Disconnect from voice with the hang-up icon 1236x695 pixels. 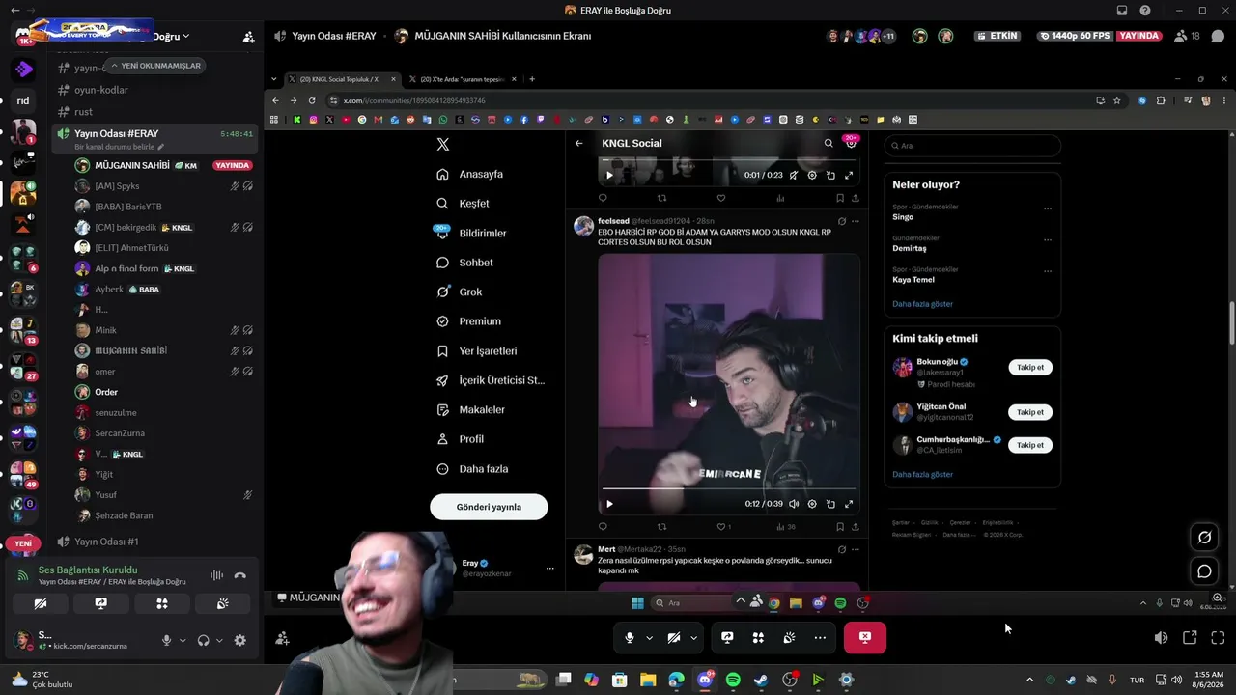(x=240, y=575)
